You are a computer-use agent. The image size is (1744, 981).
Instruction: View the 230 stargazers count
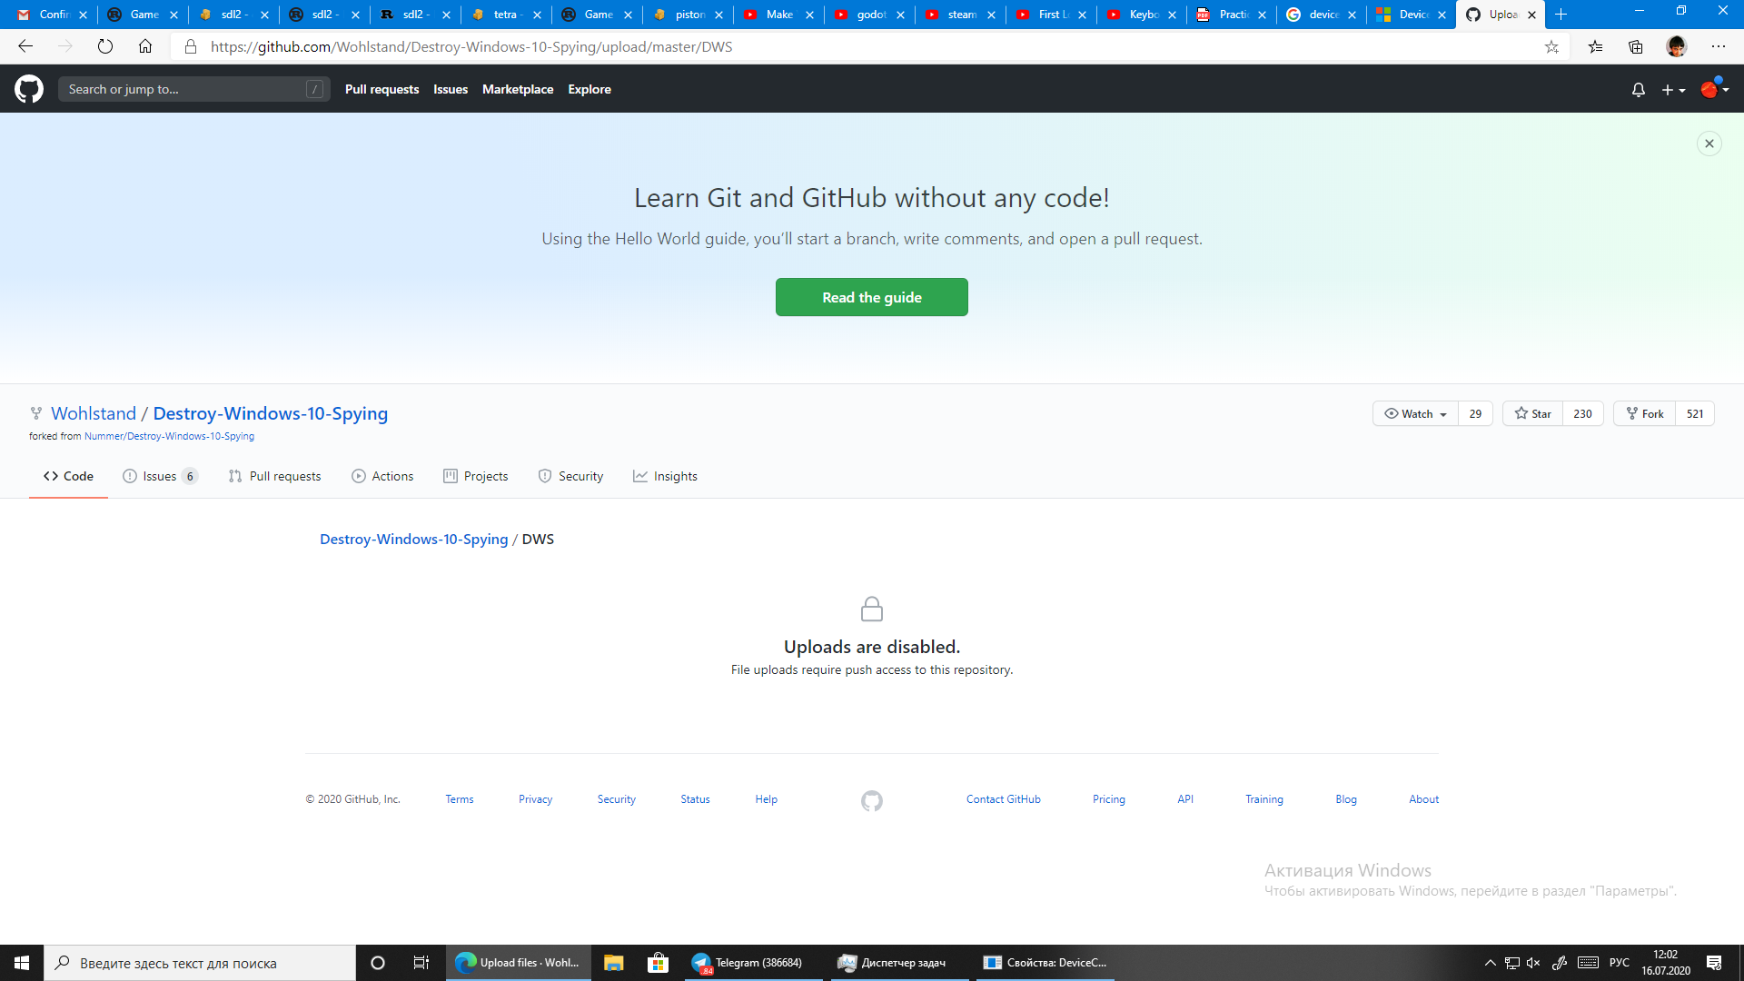(x=1582, y=413)
